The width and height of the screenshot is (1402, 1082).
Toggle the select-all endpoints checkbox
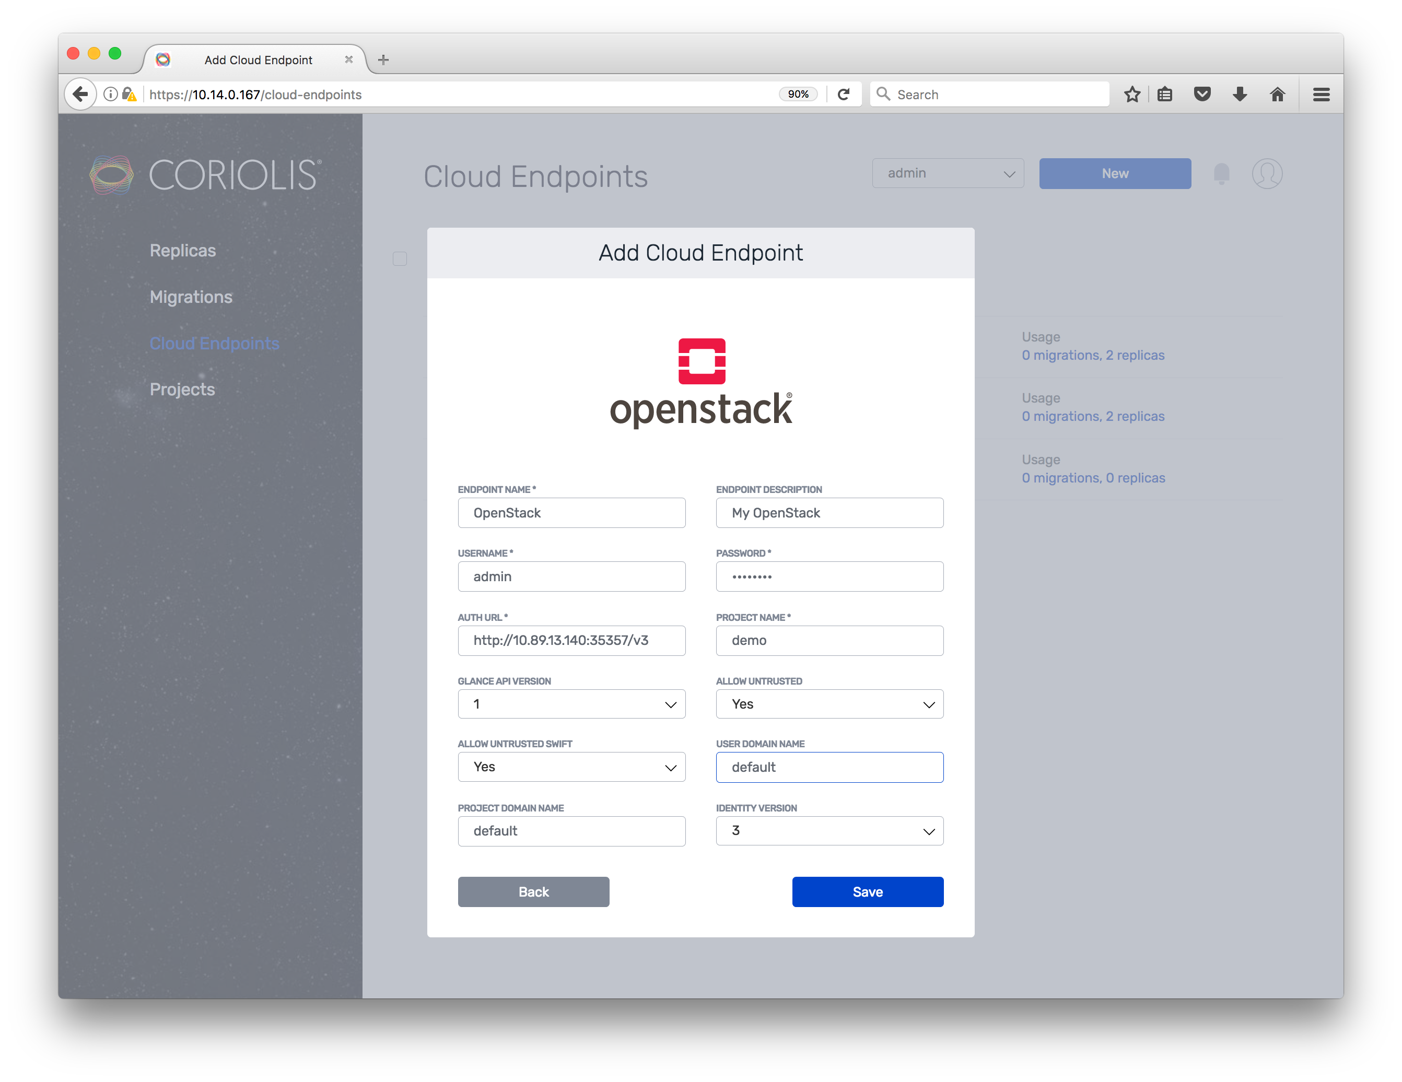point(400,258)
